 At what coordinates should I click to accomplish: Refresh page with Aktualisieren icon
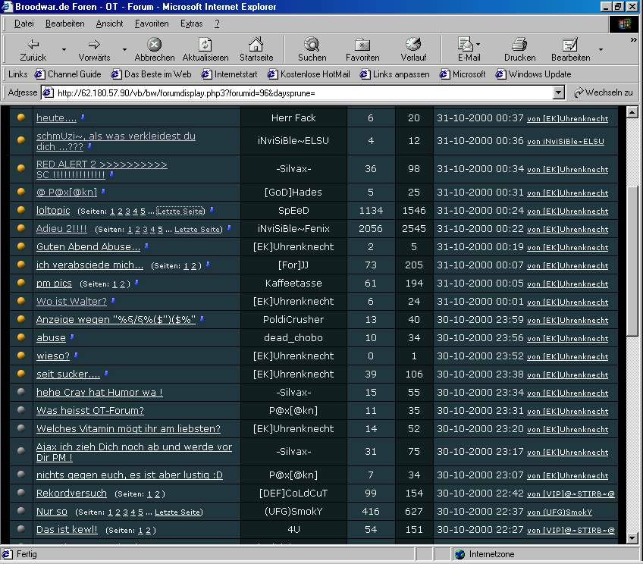tap(205, 45)
